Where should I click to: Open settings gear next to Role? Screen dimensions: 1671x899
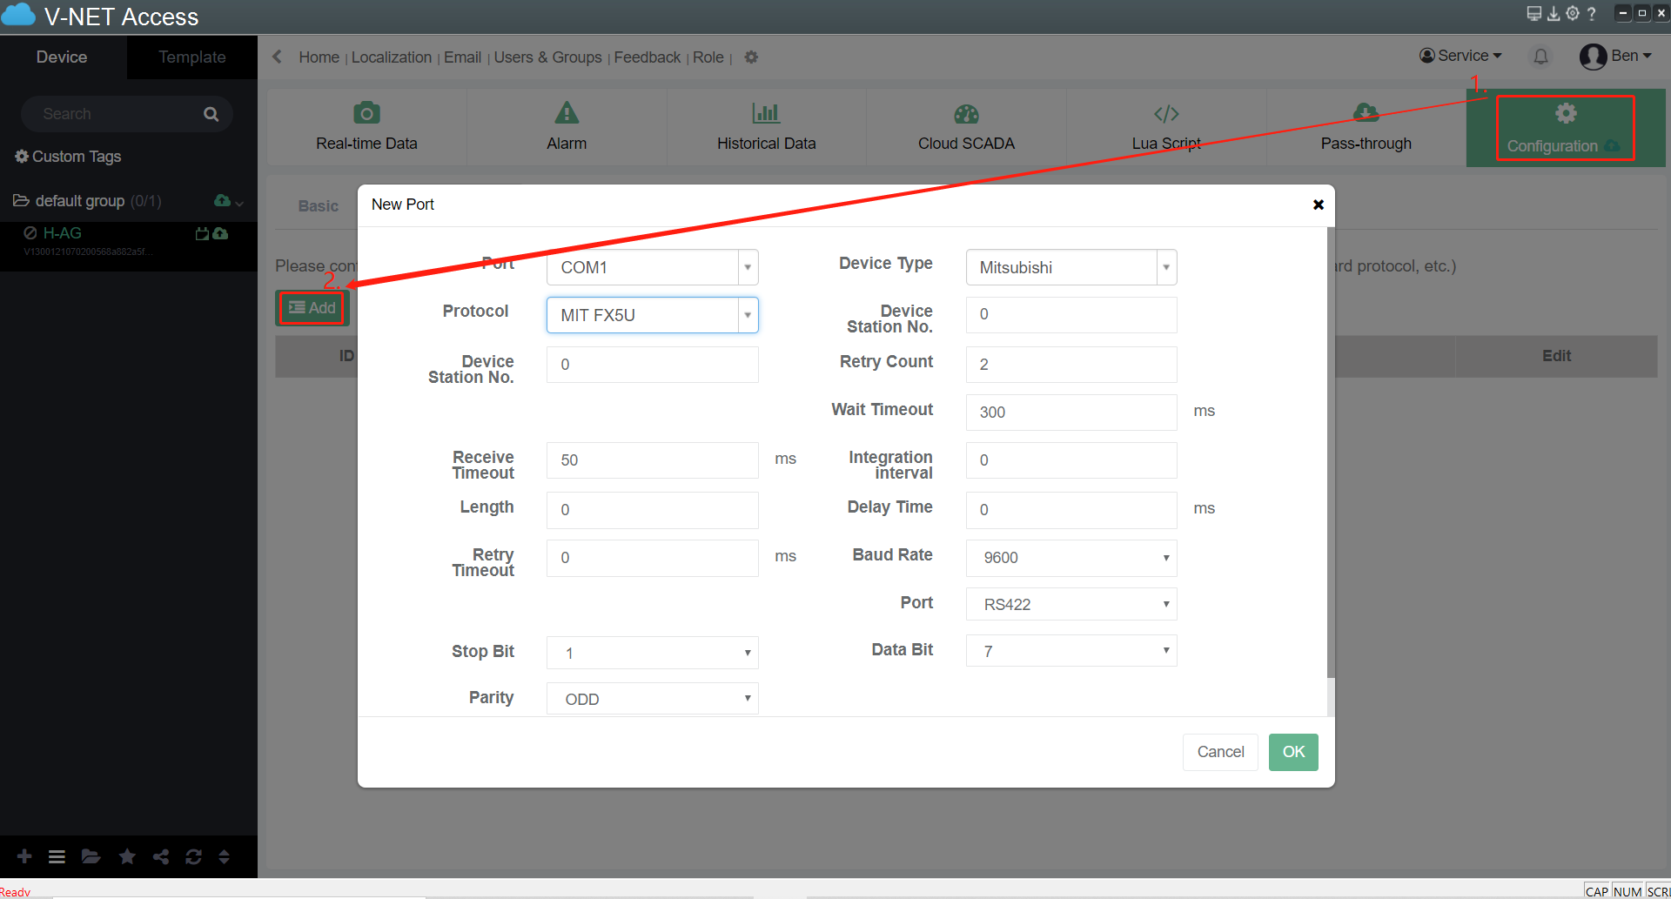[751, 57]
